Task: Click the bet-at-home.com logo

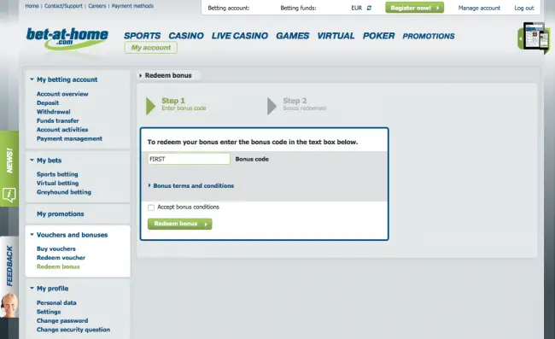Action: tap(67, 39)
